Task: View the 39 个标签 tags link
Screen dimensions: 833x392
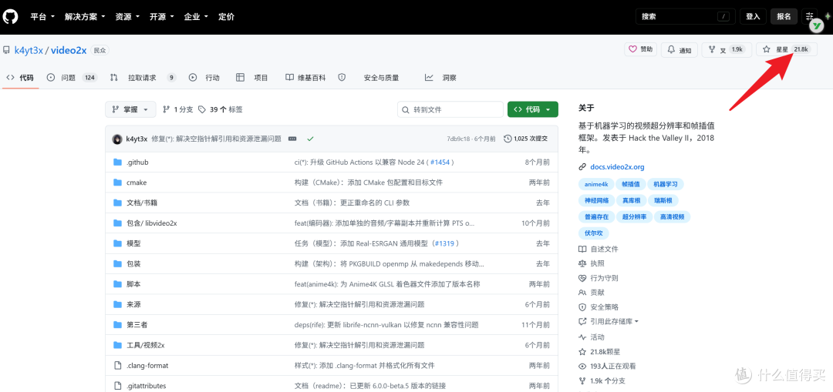Action: pos(220,109)
